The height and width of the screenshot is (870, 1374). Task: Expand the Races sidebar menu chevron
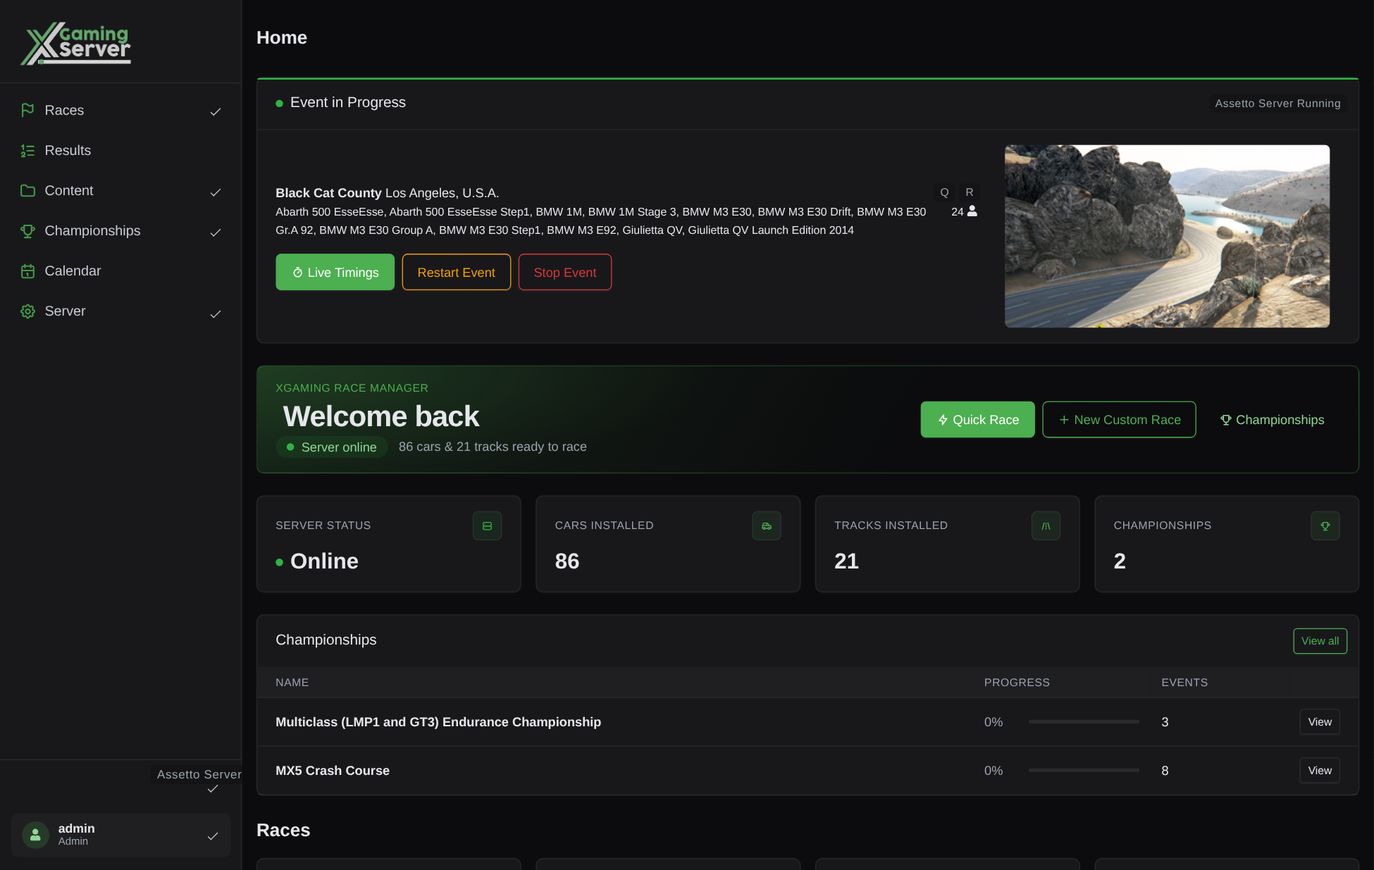[216, 111]
